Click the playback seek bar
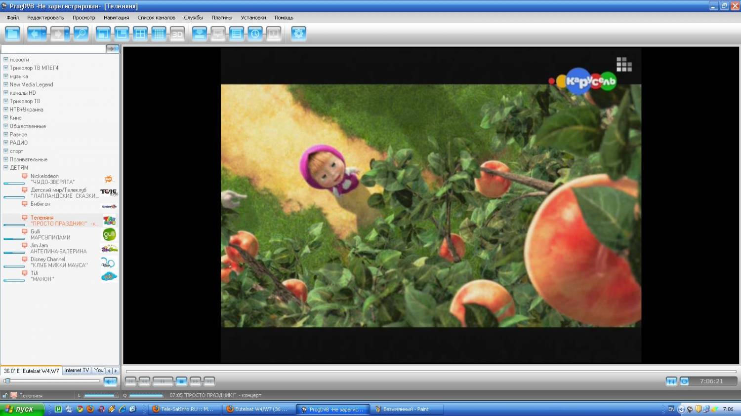Screen dimensions: 741x416 tap(431, 371)
